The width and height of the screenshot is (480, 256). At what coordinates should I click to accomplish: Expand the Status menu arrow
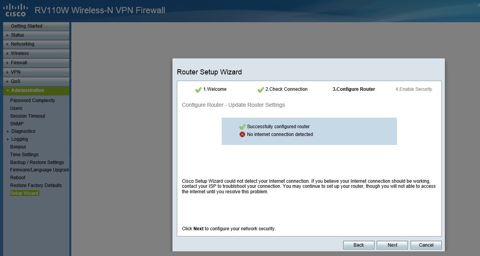point(7,35)
